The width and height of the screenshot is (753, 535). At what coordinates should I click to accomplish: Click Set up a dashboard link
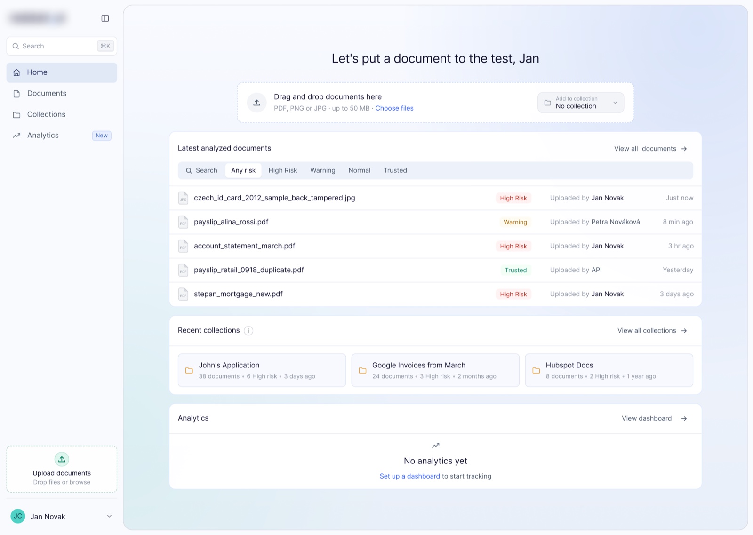point(410,476)
